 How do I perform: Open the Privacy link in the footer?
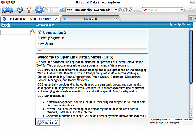[160, 123]
